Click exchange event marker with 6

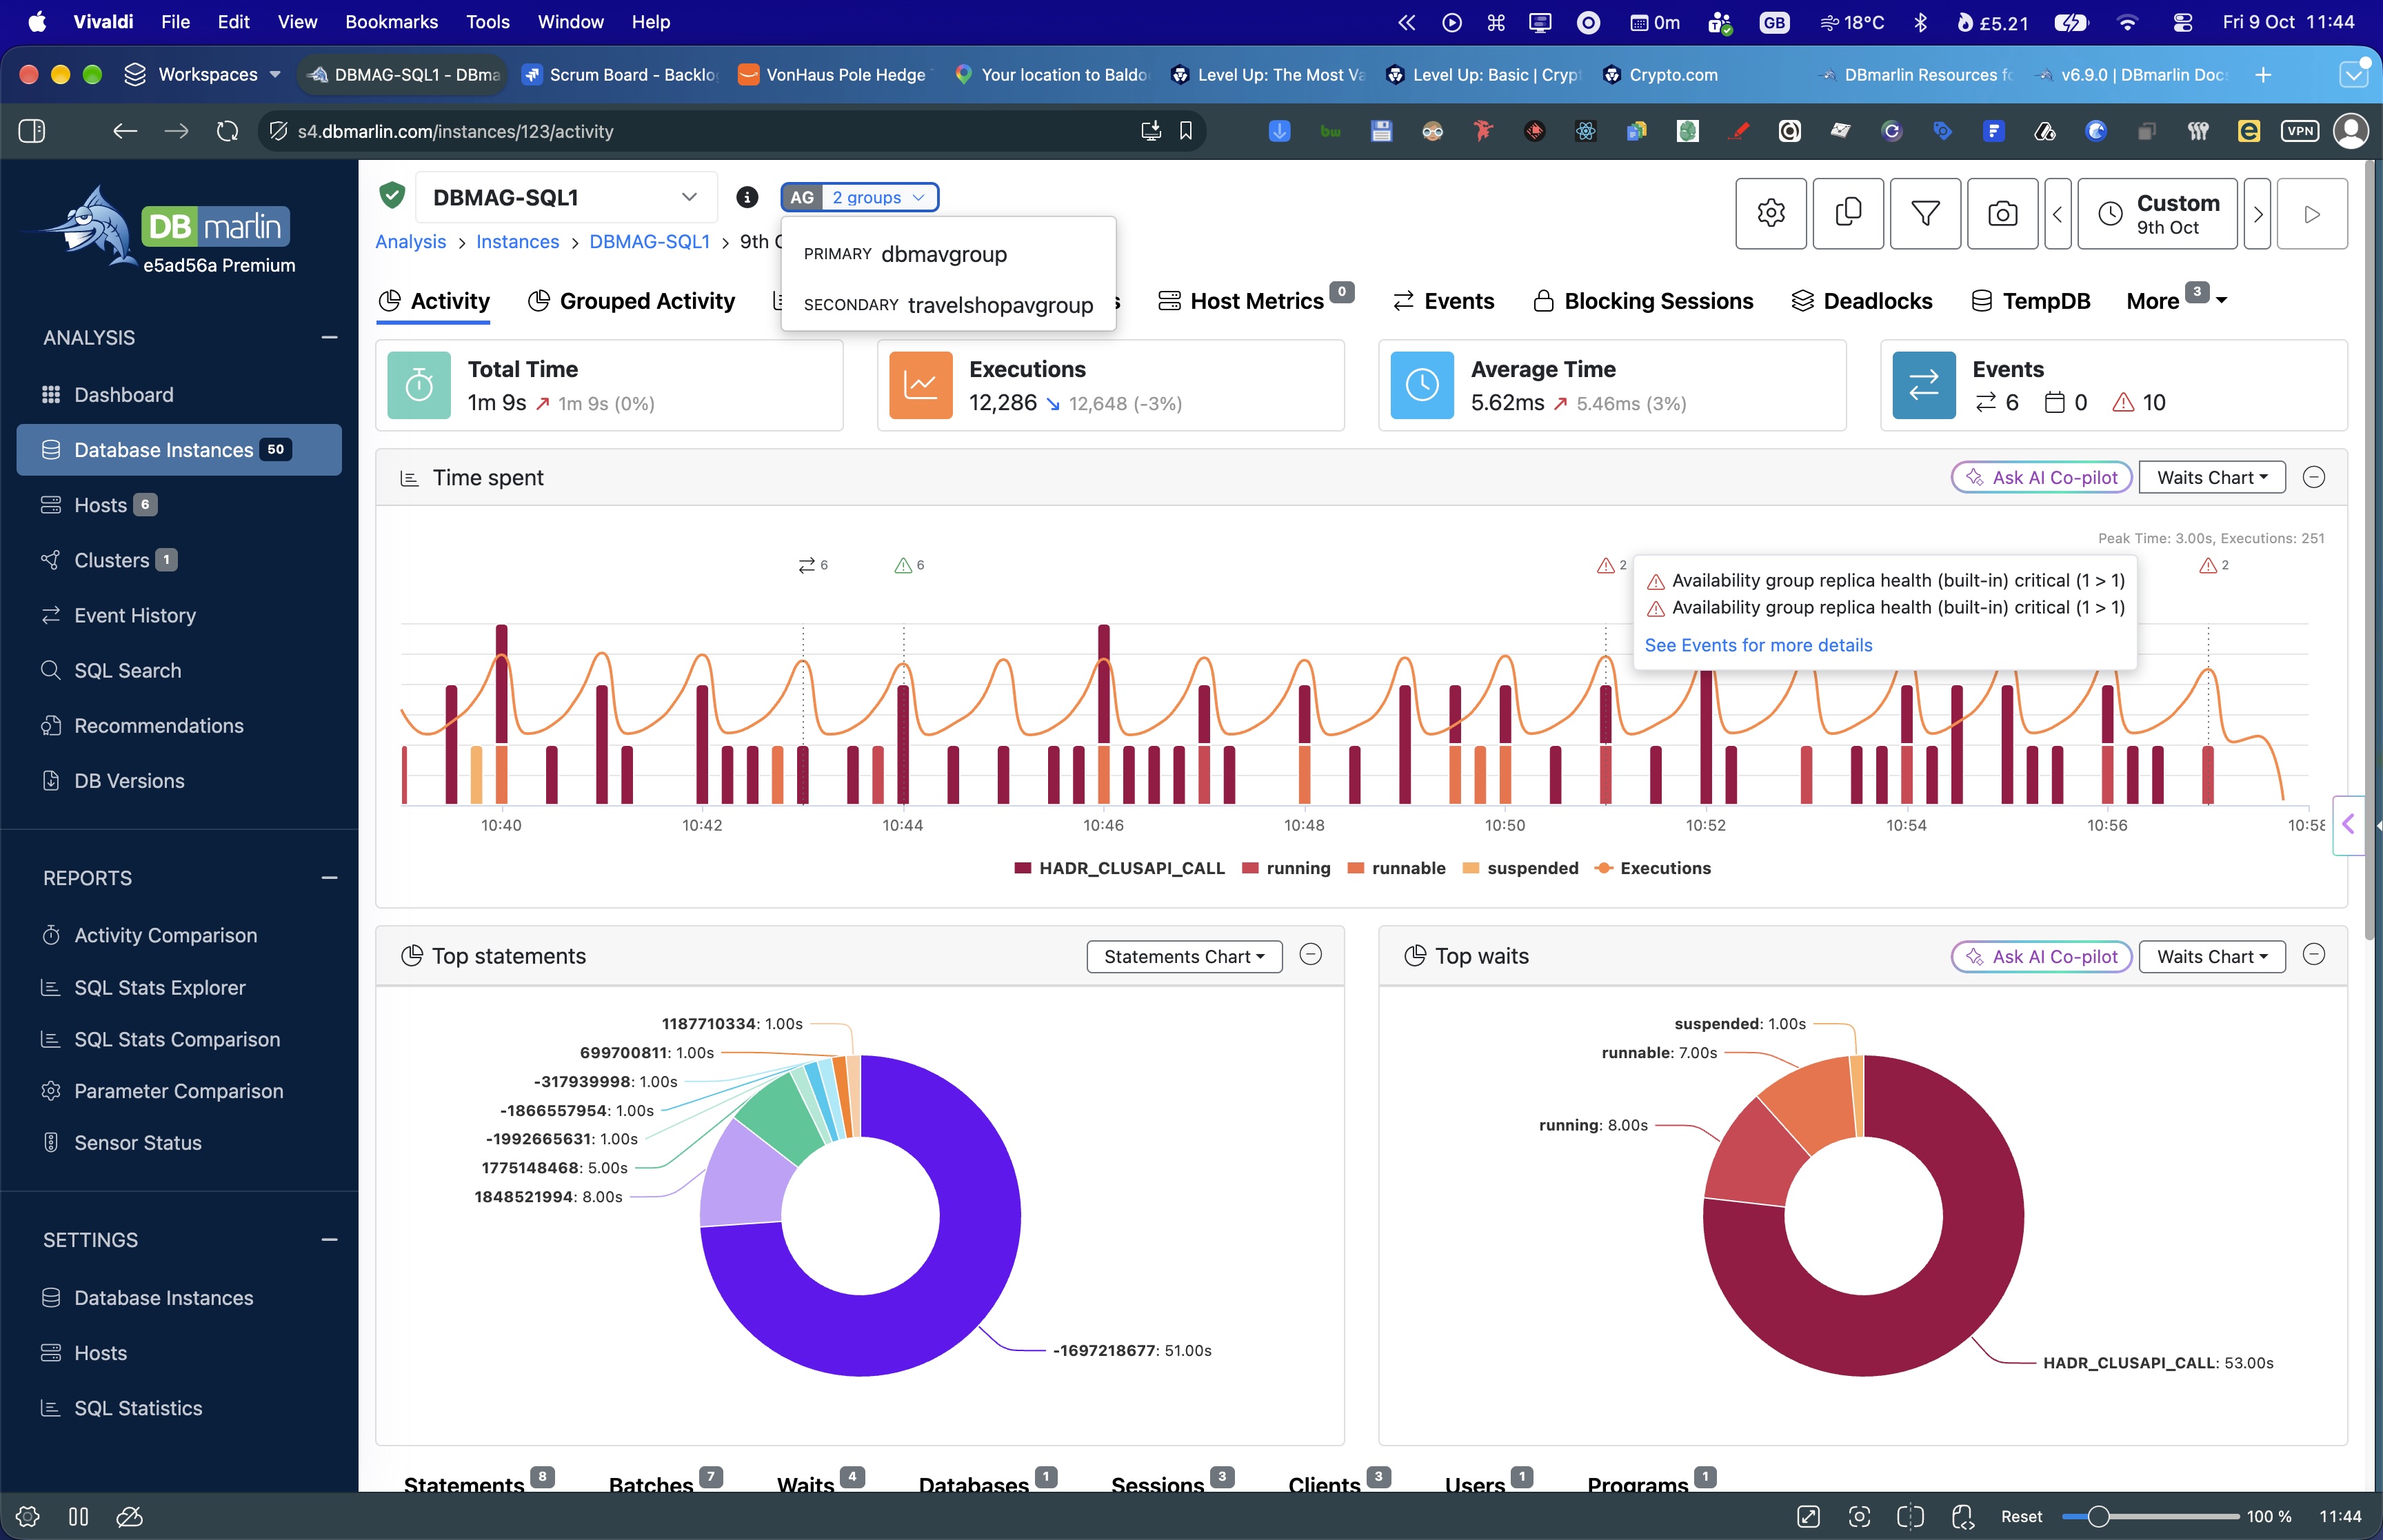coord(813,566)
